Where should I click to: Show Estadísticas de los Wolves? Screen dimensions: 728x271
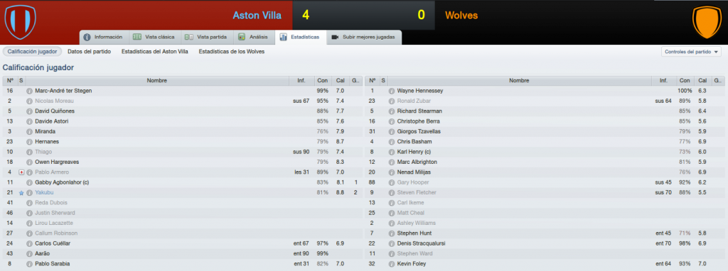232,51
